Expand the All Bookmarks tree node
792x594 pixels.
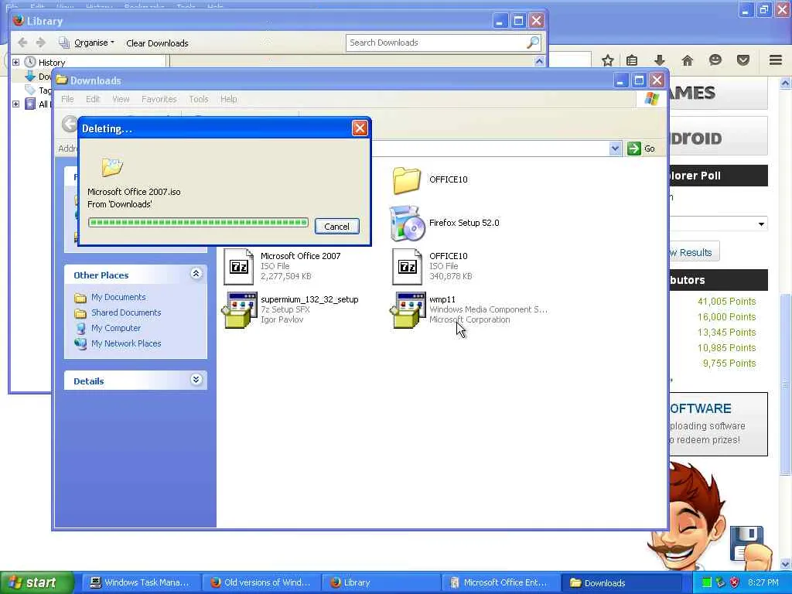[x=15, y=104]
